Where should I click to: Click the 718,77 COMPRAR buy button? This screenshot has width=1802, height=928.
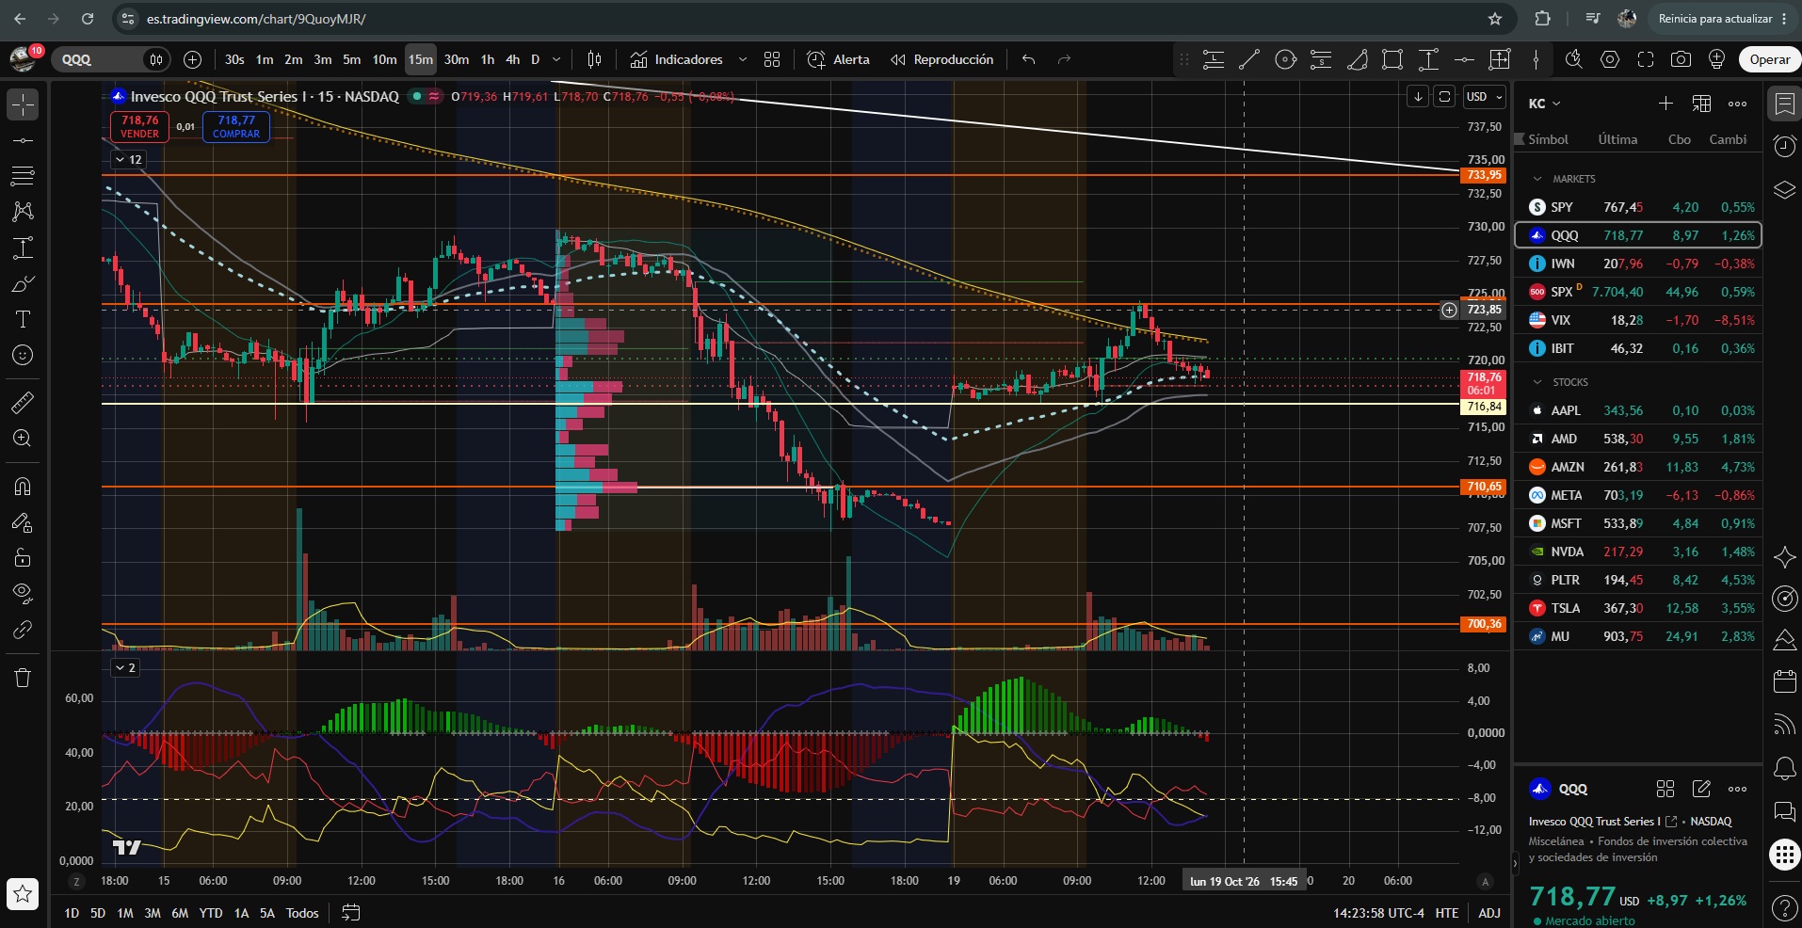point(236,126)
